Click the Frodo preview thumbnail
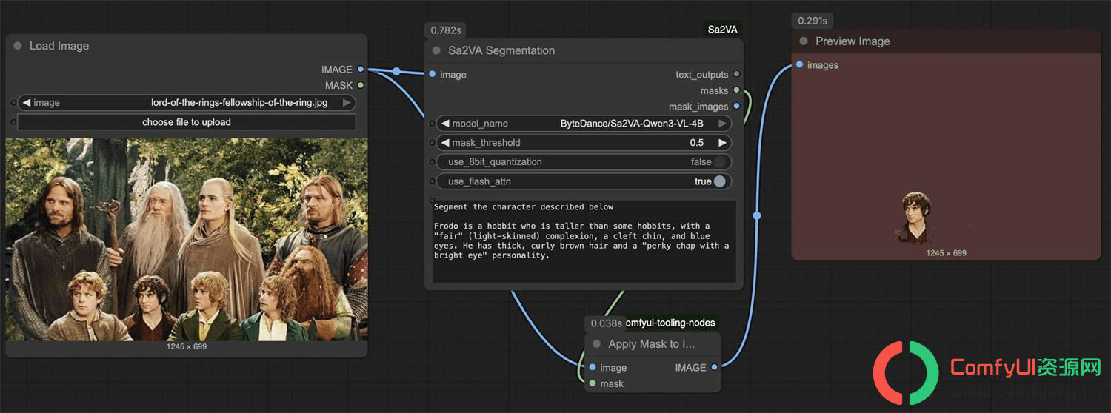The height and width of the screenshot is (413, 1111). click(x=916, y=218)
